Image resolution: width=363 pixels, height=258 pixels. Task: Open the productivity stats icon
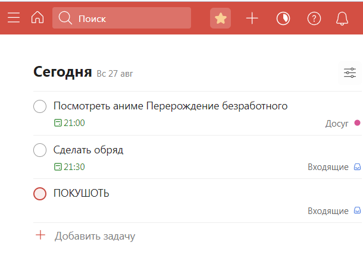click(x=283, y=18)
